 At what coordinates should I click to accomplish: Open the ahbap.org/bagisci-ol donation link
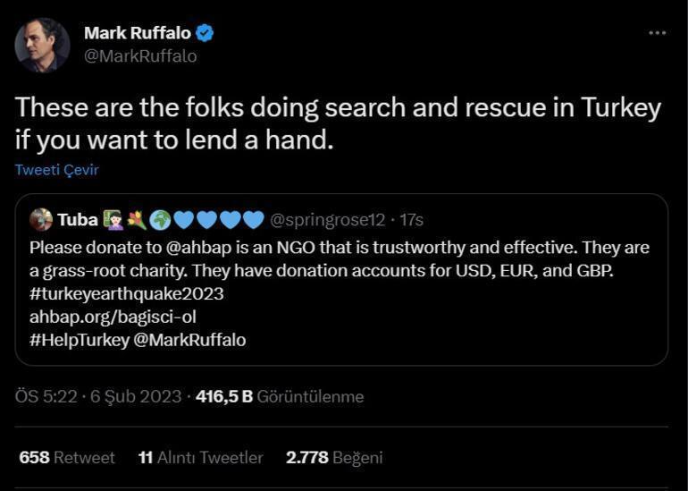pos(113,317)
